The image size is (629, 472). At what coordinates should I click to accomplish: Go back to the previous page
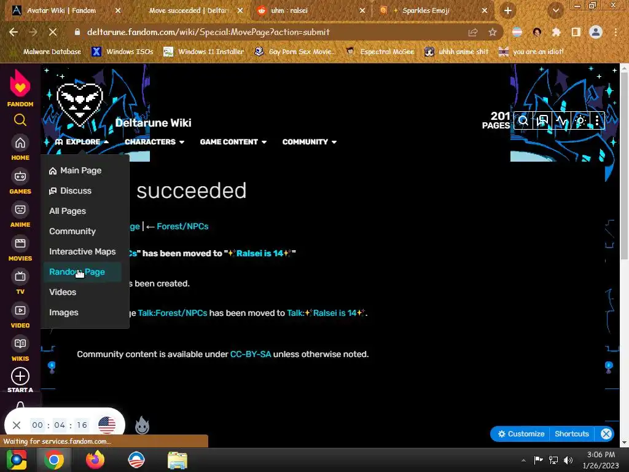click(14, 32)
